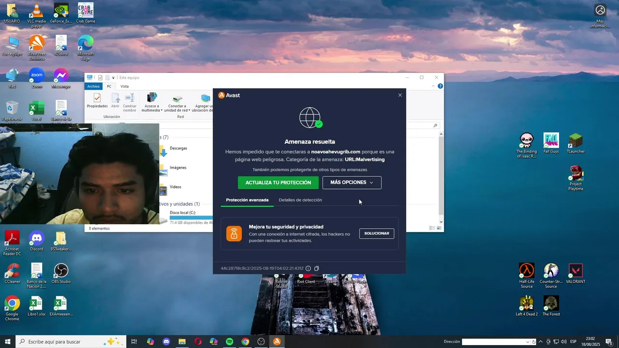Image resolution: width=619 pixels, height=348 pixels.
Task: Select the Discord desktop icon
Action: click(36, 241)
